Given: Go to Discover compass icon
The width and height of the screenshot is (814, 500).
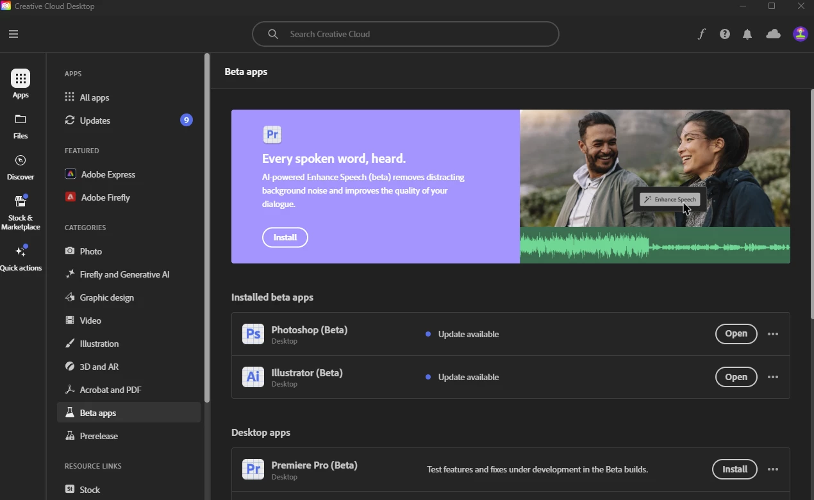Looking at the screenshot, I should [x=21, y=160].
